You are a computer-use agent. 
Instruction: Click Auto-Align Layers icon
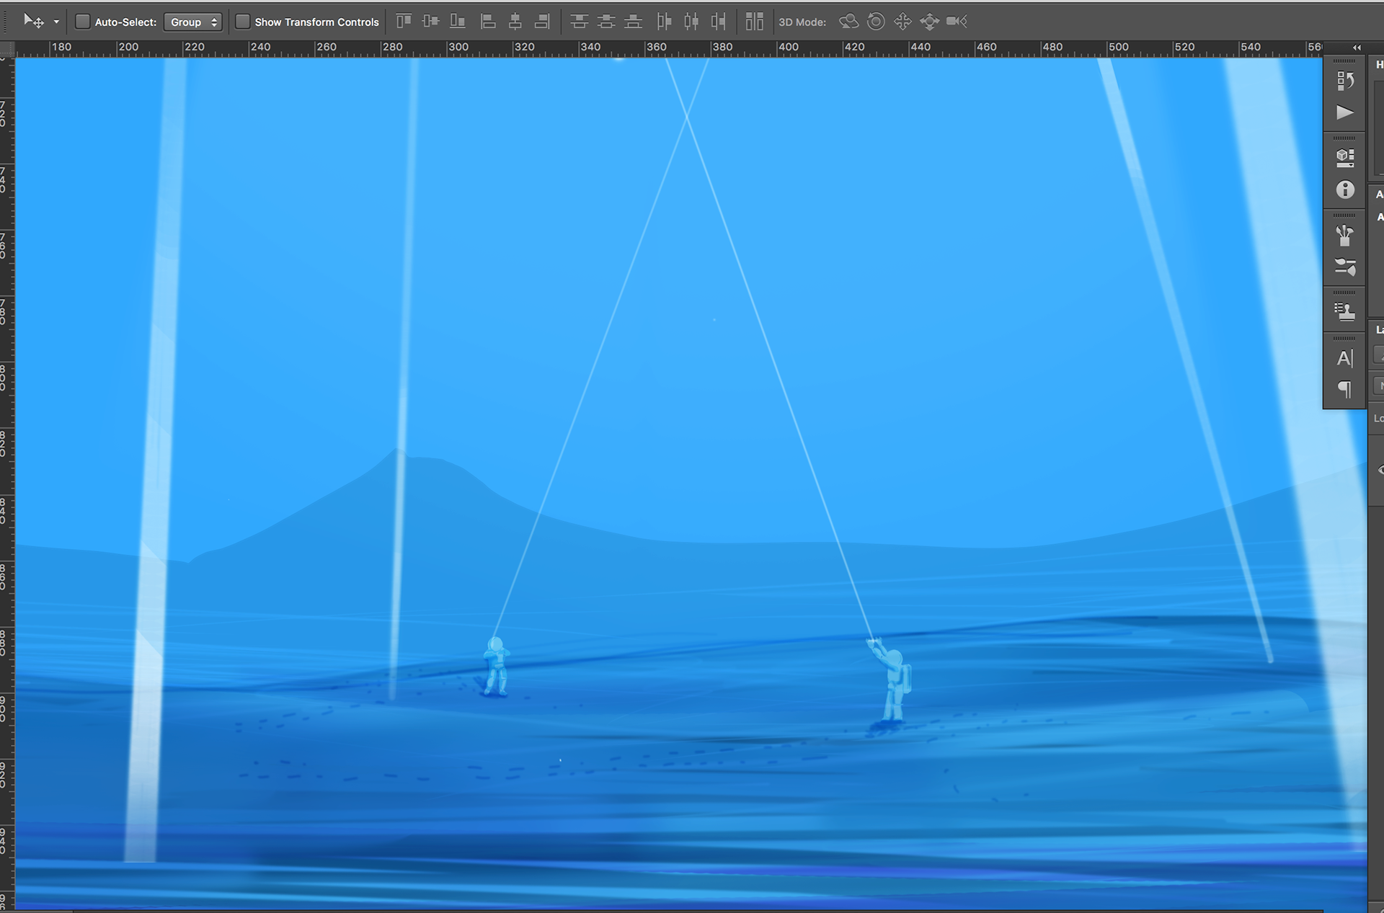pos(754,22)
